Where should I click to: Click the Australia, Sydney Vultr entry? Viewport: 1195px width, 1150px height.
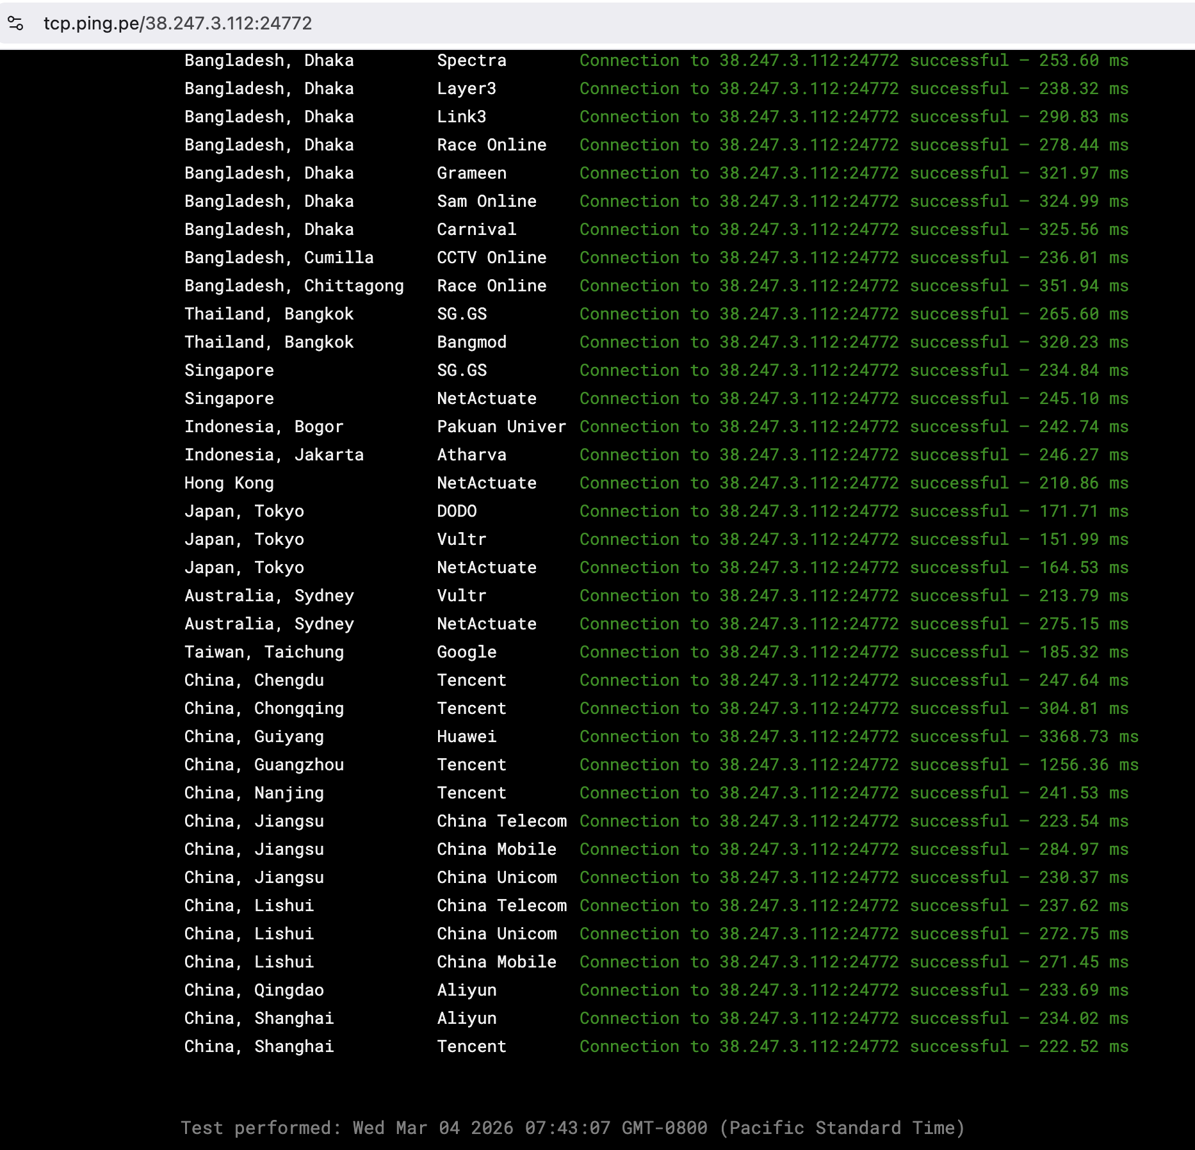pos(461,595)
